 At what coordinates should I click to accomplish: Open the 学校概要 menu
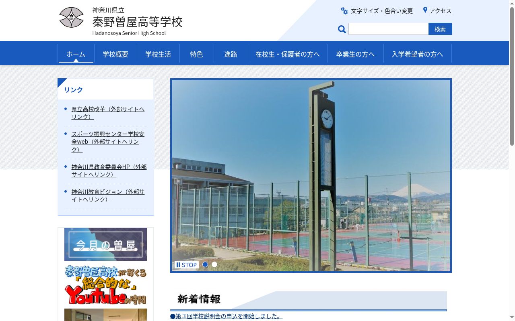tap(115, 54)
